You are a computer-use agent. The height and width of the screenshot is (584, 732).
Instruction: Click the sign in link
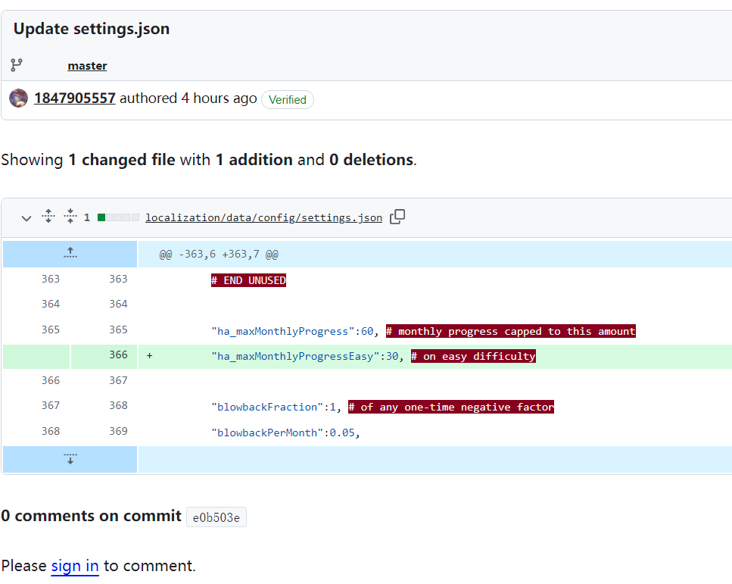pyautogui.click(x=75, y=566)
